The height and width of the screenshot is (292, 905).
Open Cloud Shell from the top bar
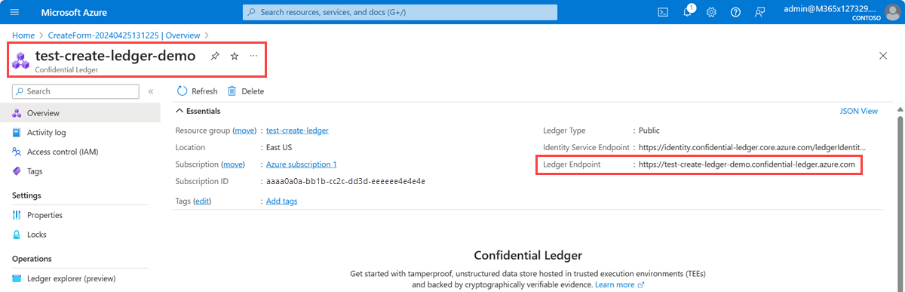click(663, 12)
